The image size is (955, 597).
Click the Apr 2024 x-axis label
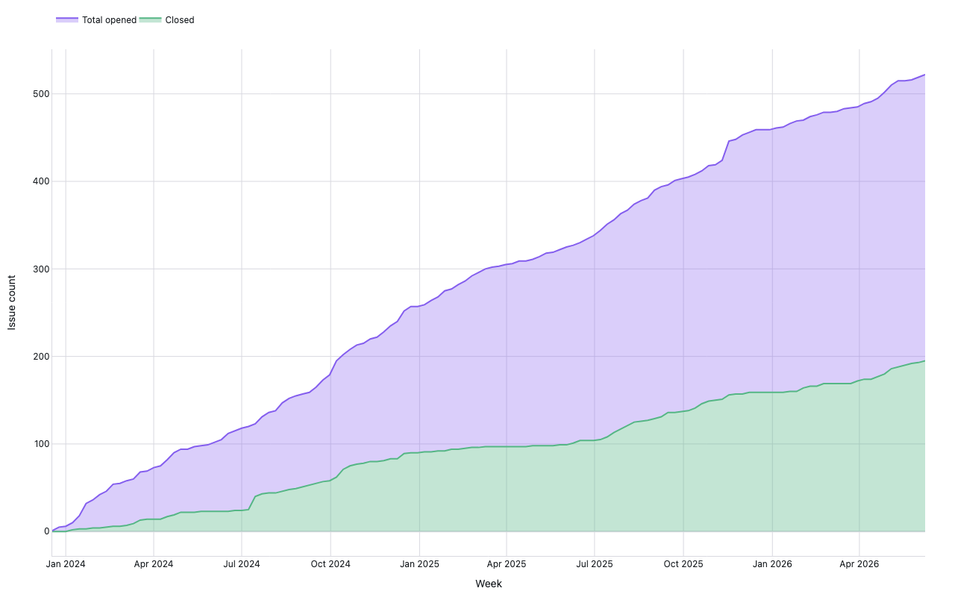click(x=154, y=564)
